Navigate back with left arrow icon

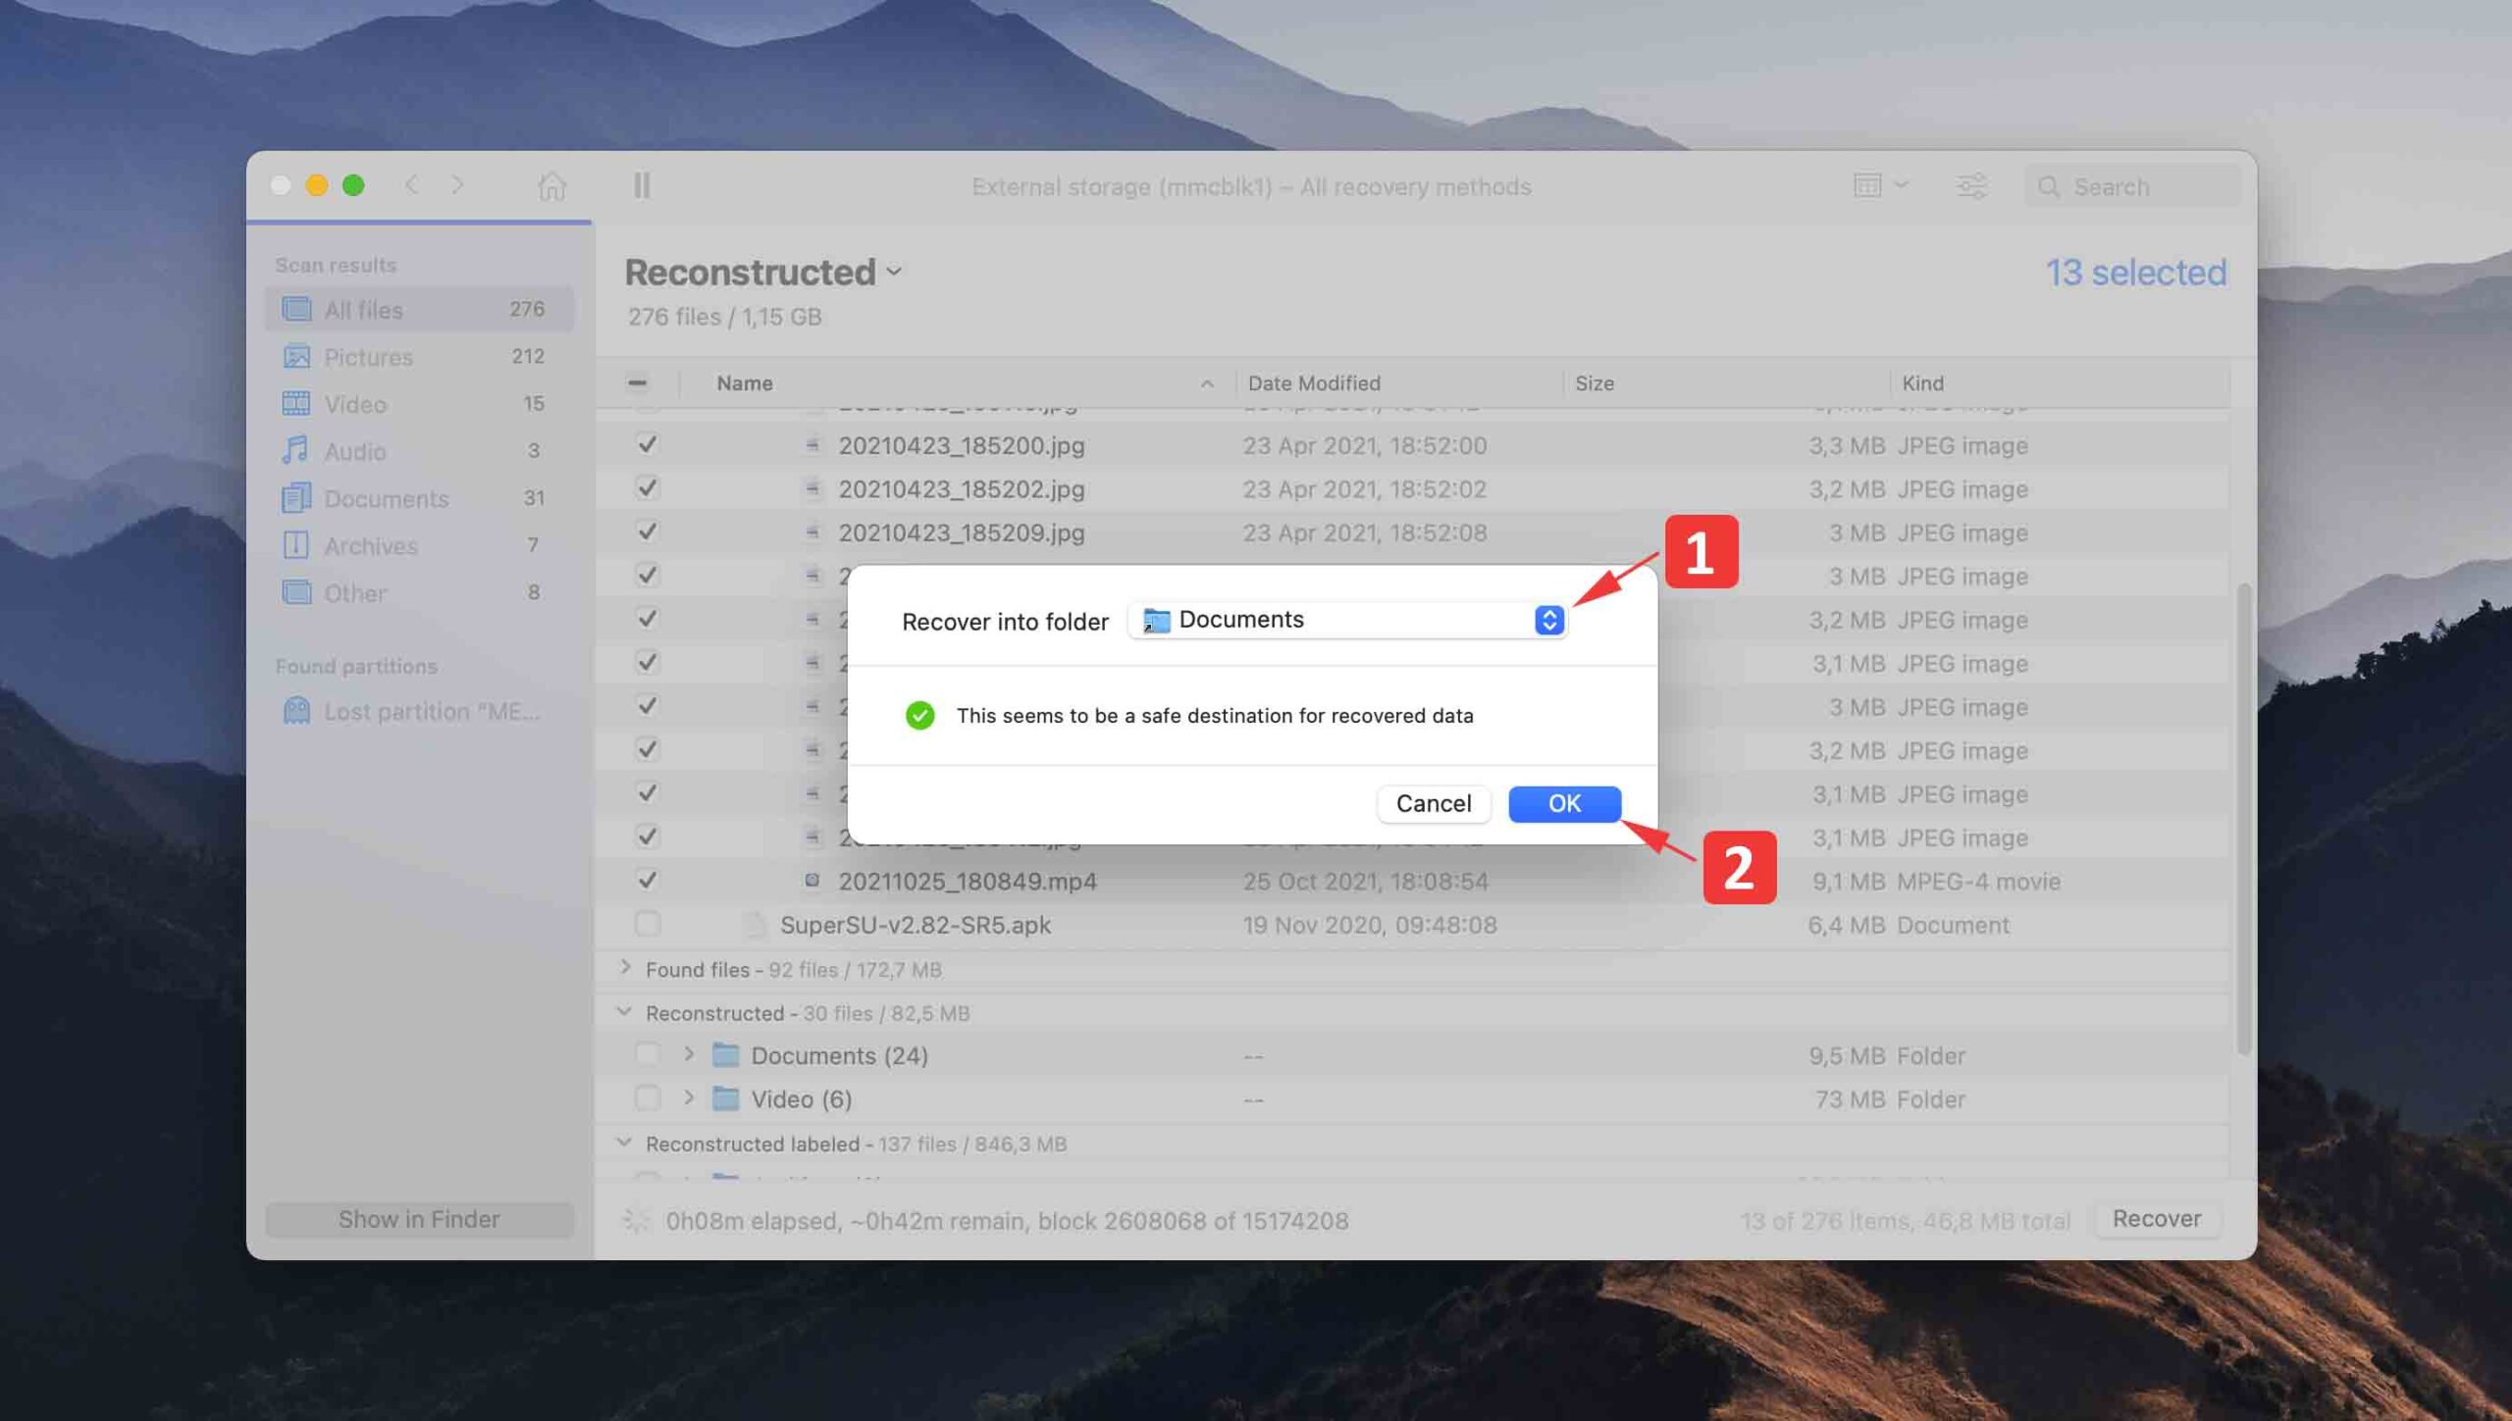[x=412, y=185]
